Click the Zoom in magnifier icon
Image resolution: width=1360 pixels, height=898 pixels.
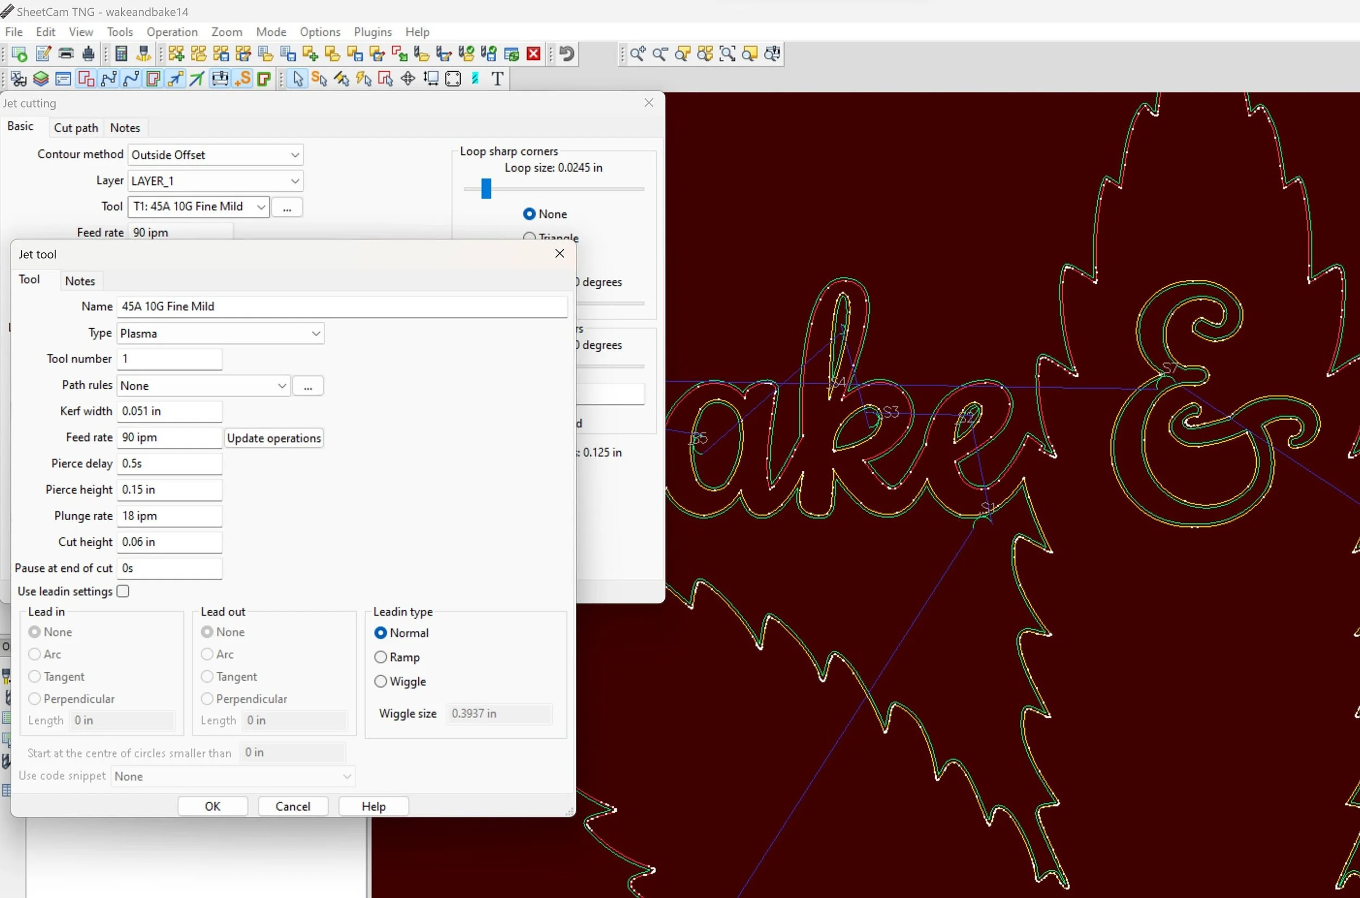coord(638,54)
